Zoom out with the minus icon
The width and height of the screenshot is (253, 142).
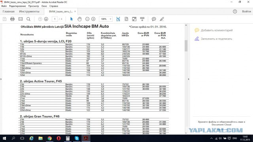click(87, 19)
